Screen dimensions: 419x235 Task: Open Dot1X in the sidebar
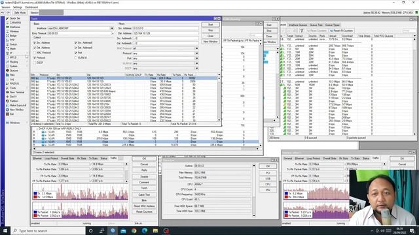13,97
